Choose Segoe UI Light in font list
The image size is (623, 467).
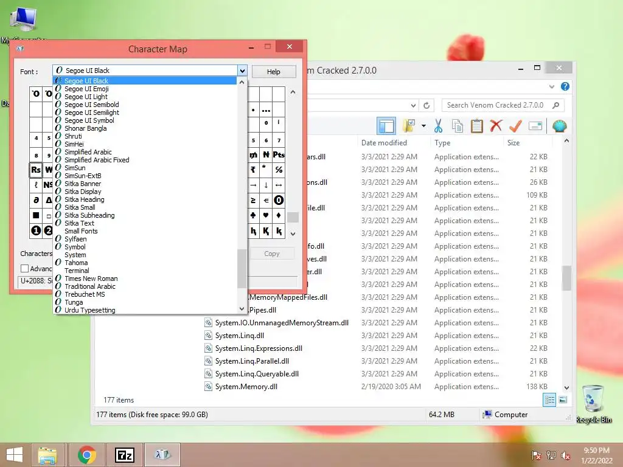pyautogui.click(x=86, y=97)
